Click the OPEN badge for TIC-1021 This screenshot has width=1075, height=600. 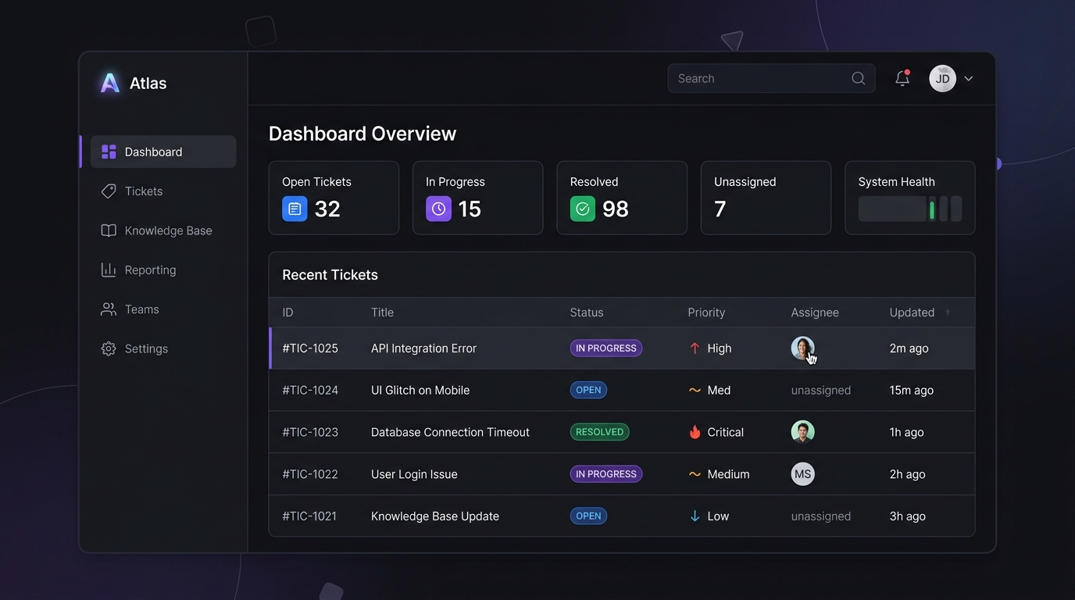click(x=588, y=516)
